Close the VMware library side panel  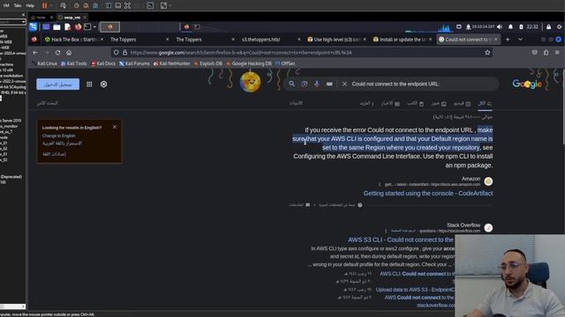point(24,15)
